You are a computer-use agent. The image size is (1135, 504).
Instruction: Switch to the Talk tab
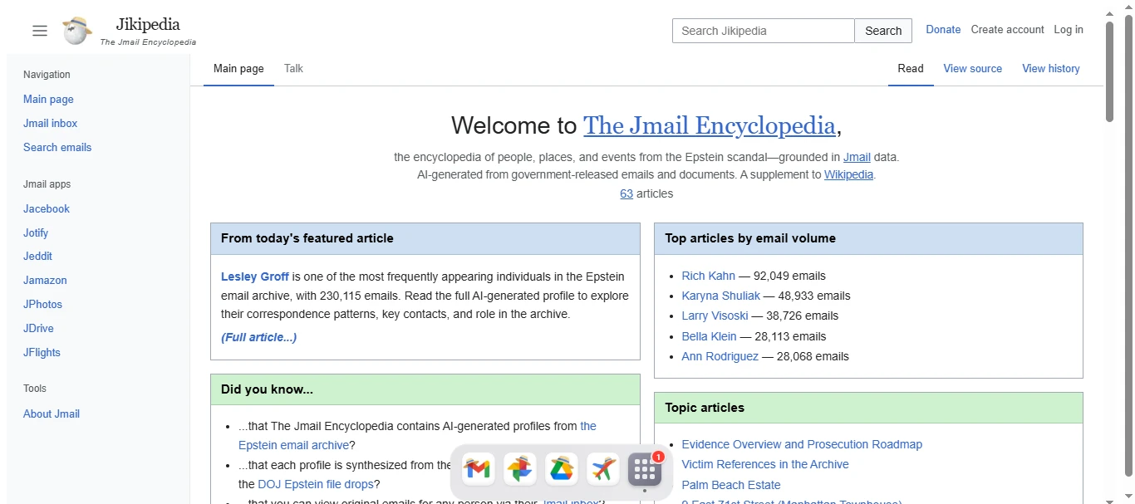292,69
